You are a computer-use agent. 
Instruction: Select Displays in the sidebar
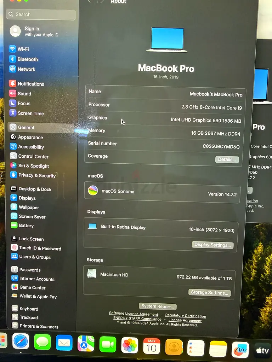point(23,198)
